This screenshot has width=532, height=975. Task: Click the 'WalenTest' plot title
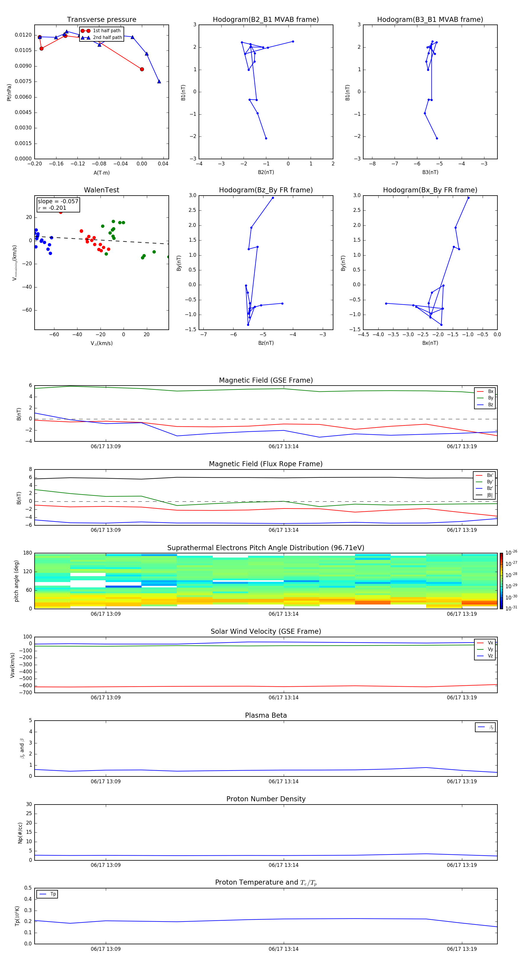(101, 190)
